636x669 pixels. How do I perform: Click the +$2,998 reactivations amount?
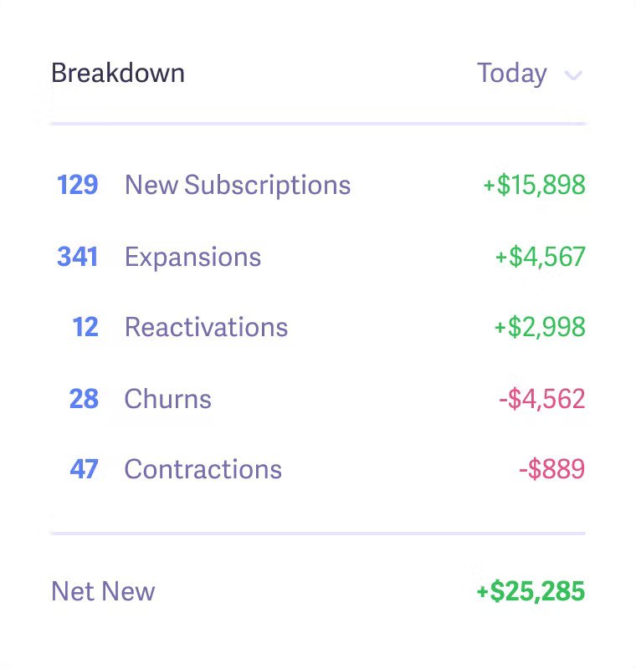(x=540, y=327)
